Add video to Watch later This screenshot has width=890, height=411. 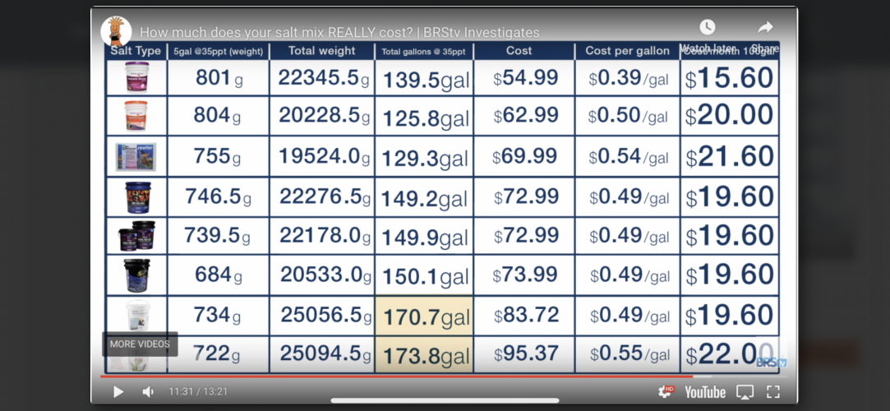click(x=708, y=27)
